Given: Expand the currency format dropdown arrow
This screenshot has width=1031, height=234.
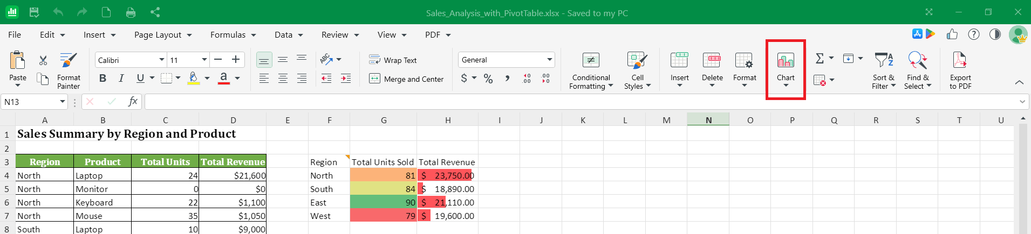Looking at the screenshot, I should point(474,79).
